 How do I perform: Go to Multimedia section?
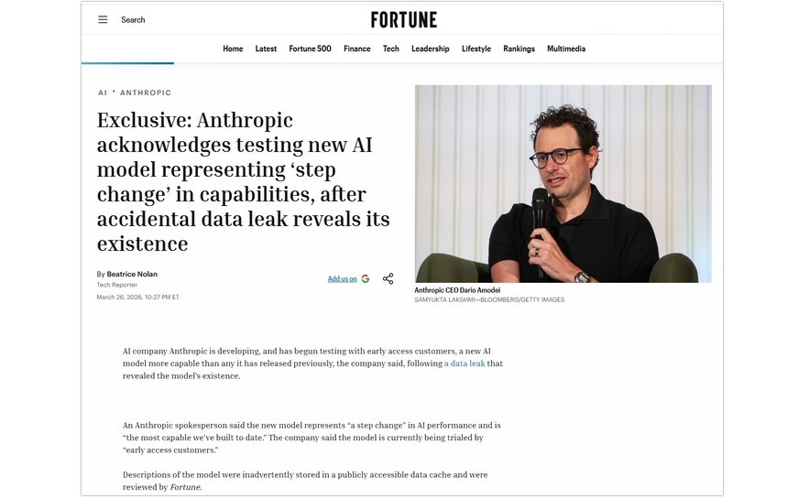click(566, 49)
